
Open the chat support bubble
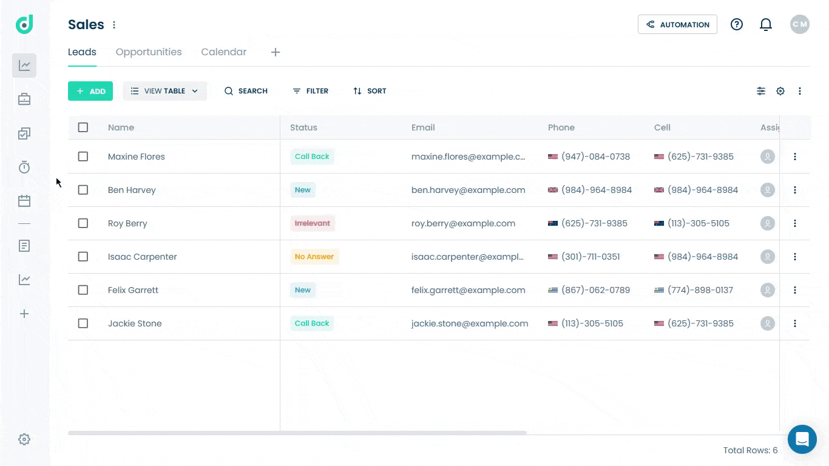tap(802, 439)
